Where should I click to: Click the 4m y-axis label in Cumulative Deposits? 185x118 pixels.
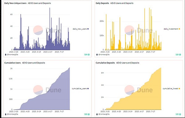coord(103,85)
